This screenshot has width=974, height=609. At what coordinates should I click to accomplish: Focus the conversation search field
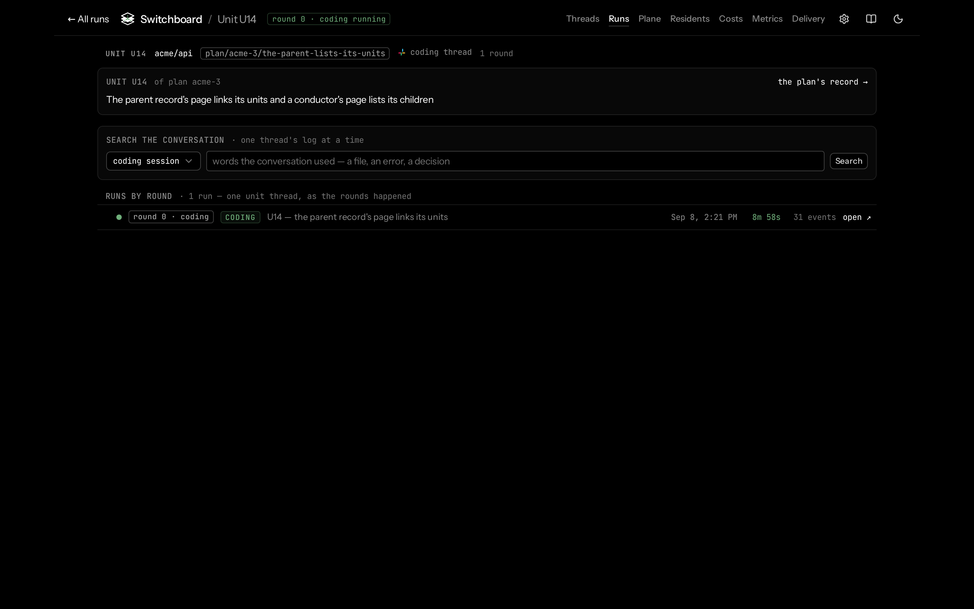pyautogui.click(x=515, y=161)
